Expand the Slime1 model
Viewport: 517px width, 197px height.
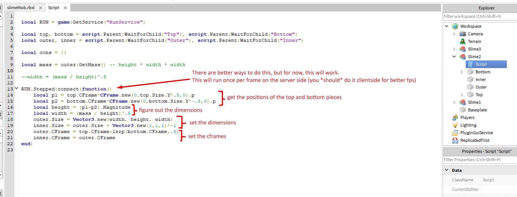454,102
